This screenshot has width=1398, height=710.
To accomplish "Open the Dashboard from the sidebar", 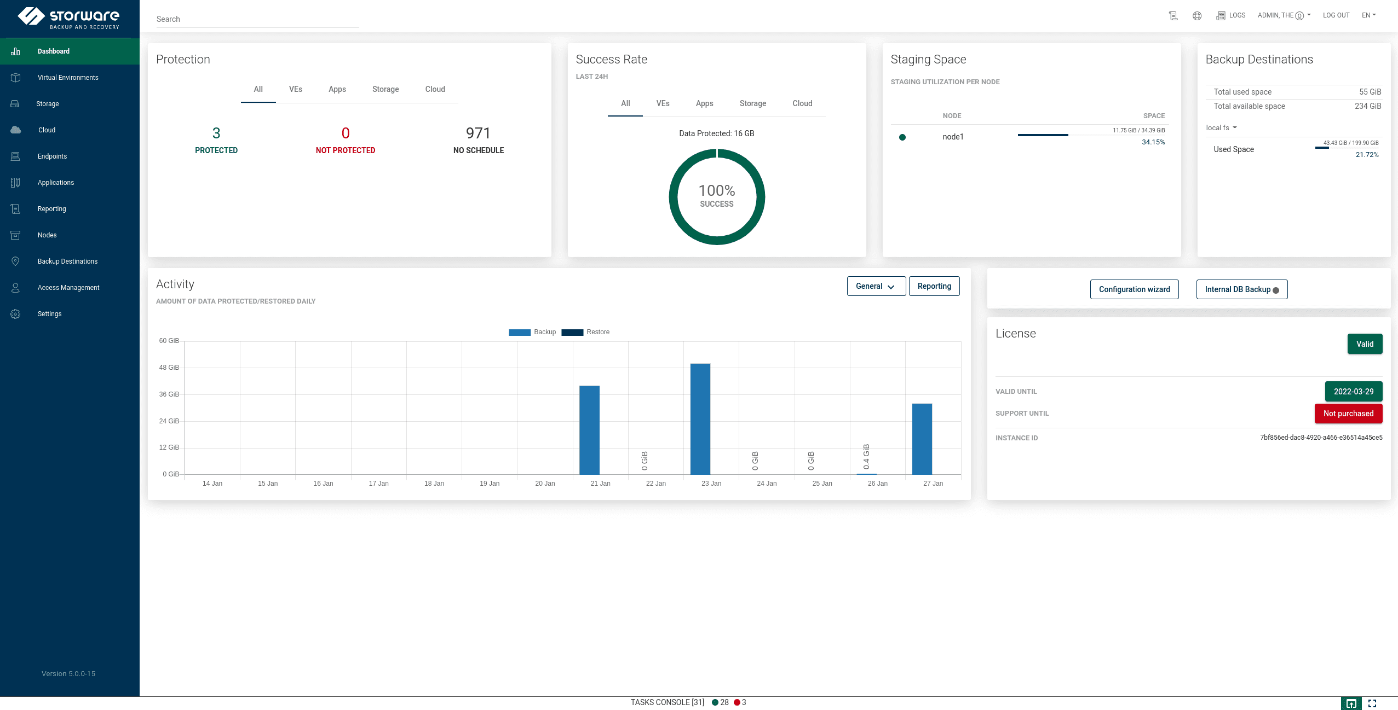I will click(x=53, y=51).
